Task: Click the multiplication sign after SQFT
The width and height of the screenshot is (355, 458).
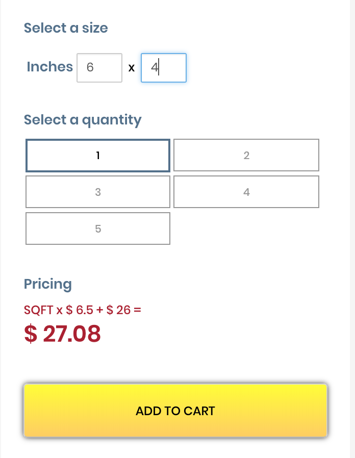Action: [60, 310]
